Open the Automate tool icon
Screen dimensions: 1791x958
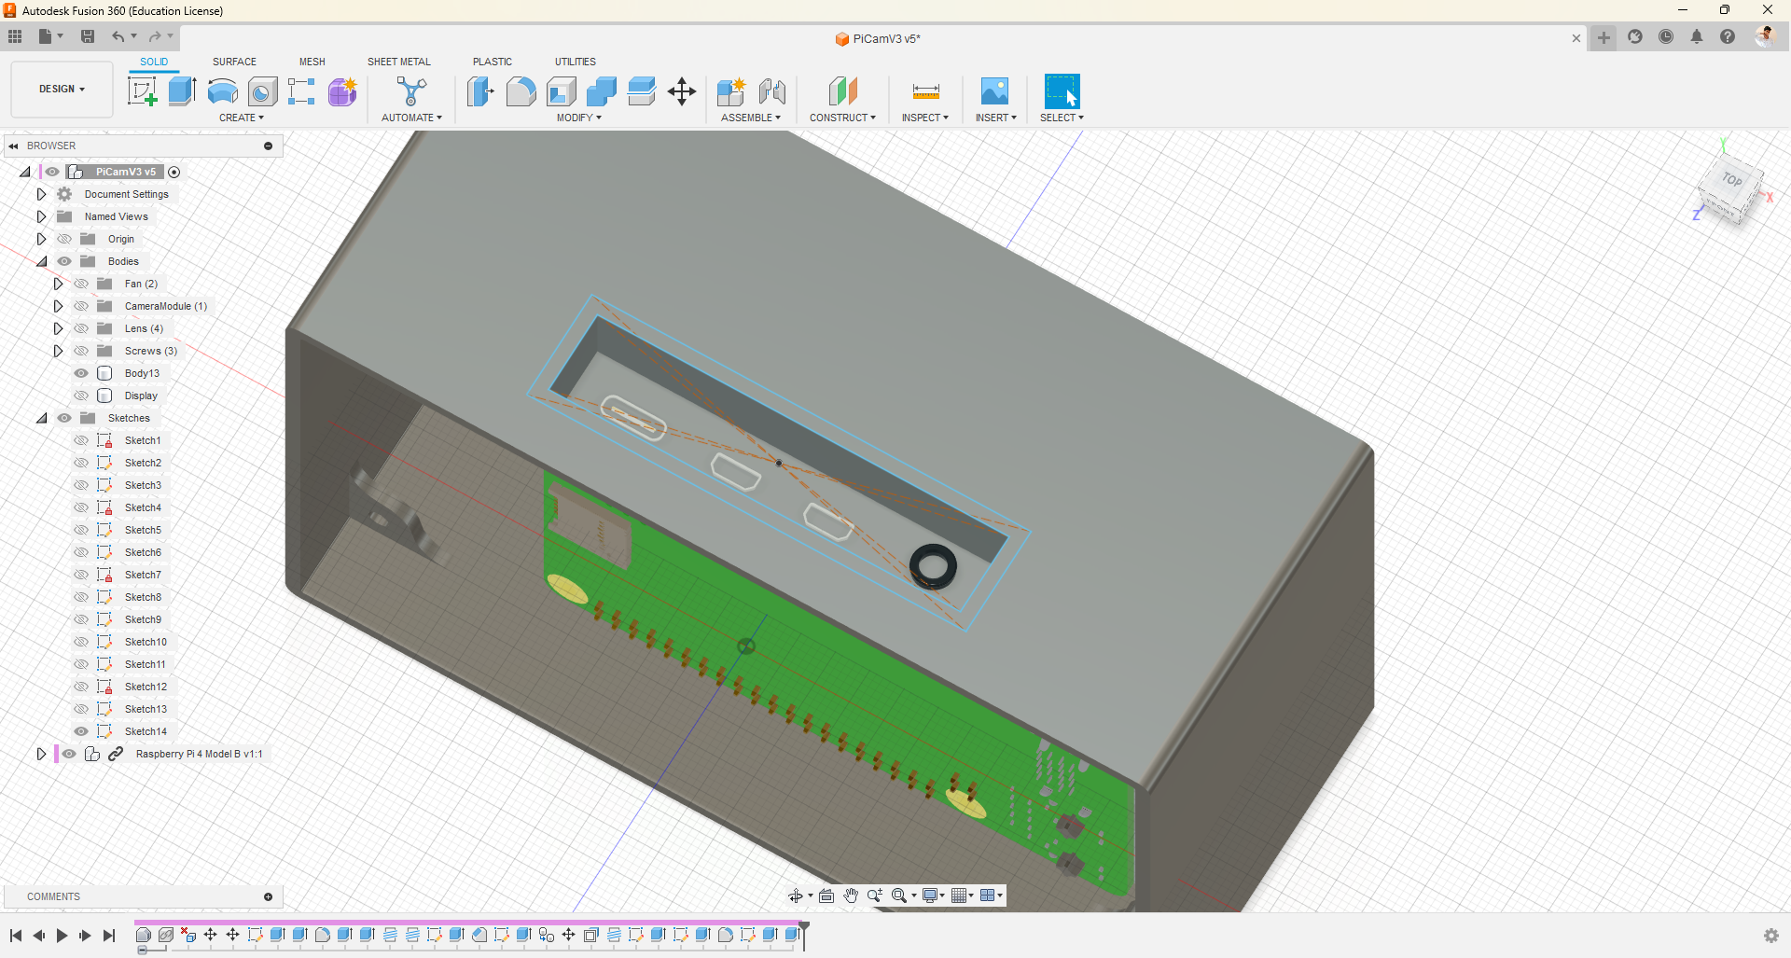[x=411, y=91]
